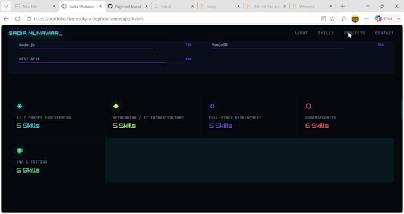The image size is (404, 214).
Task: Click the "AI / PROMPT ENGINEERING" heading
Action: [43, 117]
